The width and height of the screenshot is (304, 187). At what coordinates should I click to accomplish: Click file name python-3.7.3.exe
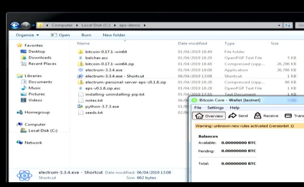pyautogui.click(x=102, y=107)
